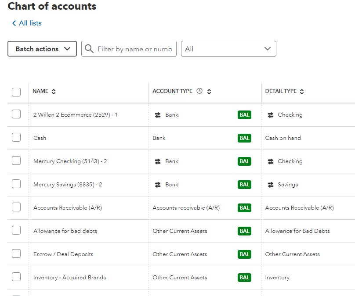Go back via the All lists link
355x296 pixels.
[x=27, y=23]
